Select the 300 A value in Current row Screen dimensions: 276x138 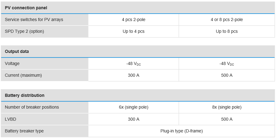pos(134,75)
